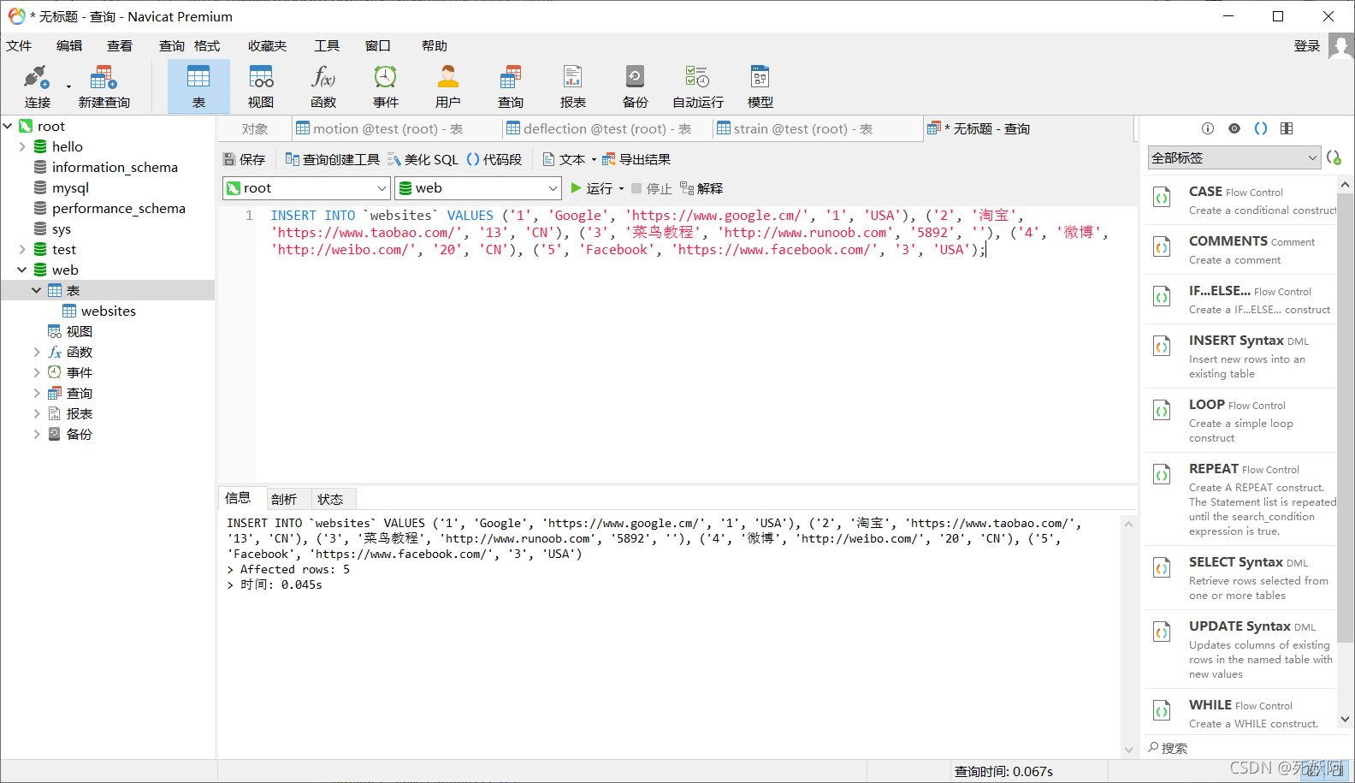Click 解释 to explain the query
The width and height of the screenshot is (1355, 783).
(x=701, y=188)
